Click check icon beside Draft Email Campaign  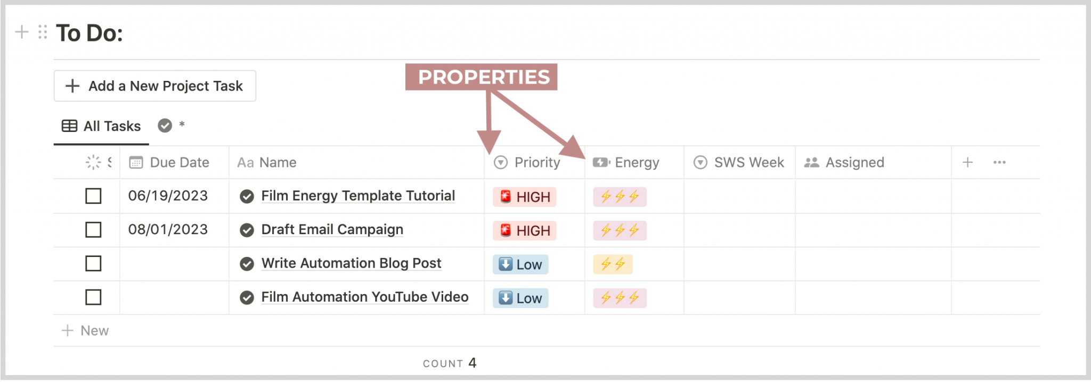(x=247, y=230)
